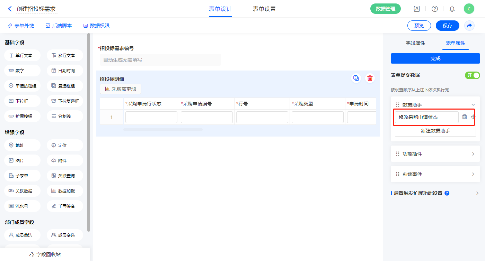Open the help question mark icon

pyautogui.click(x=434, y=9)
